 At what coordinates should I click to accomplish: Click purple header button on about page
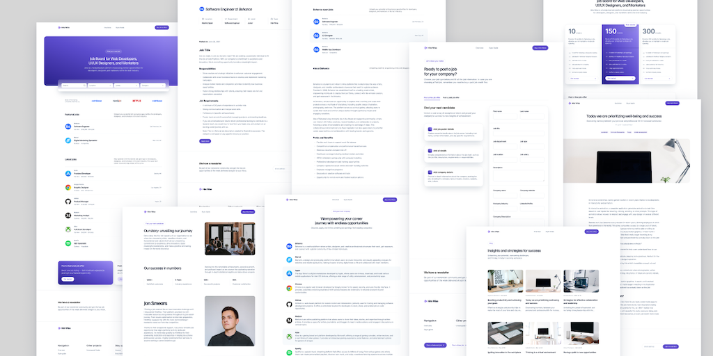tap(248, 211)
